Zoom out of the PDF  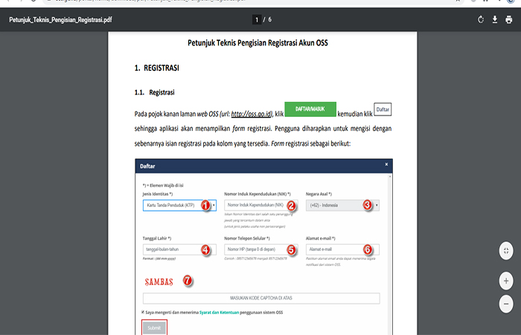tap(506, 304)
